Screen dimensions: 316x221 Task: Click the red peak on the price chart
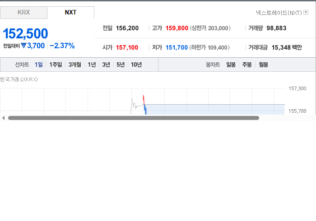pyautogui.click(x=144, y=99)
